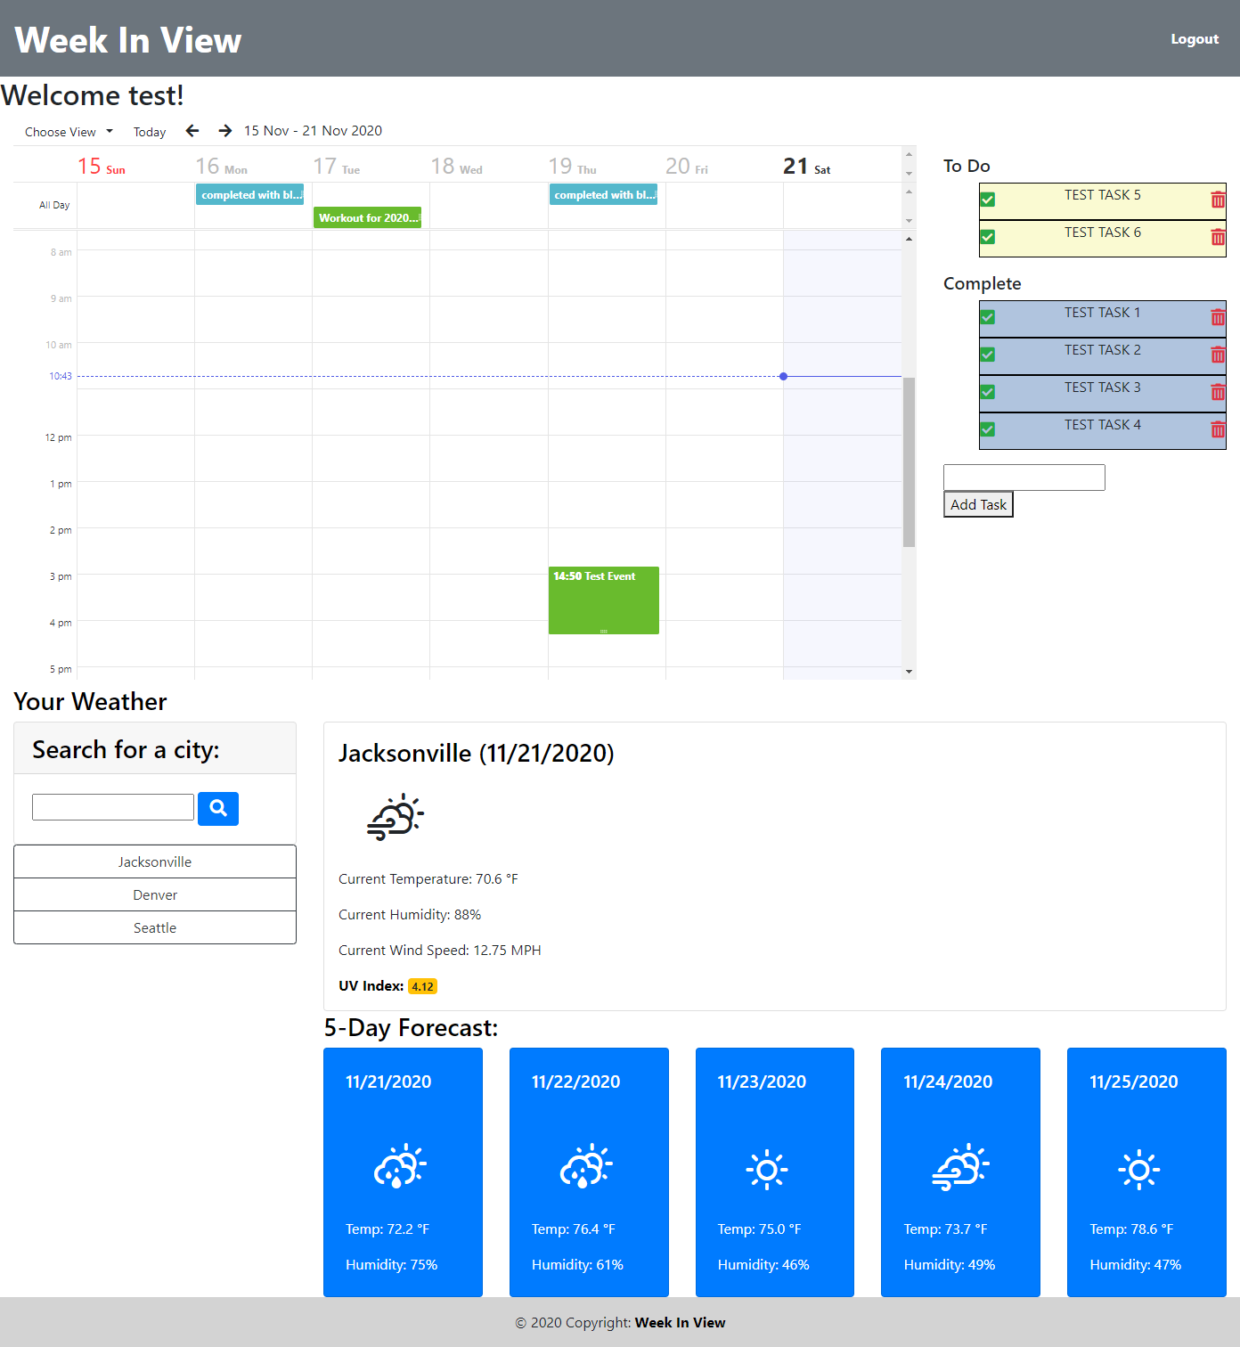Click weather icon on 11/21/2020 forecast card
The height and width of the screenshot is (1347, 1240).
[400, 1166]
